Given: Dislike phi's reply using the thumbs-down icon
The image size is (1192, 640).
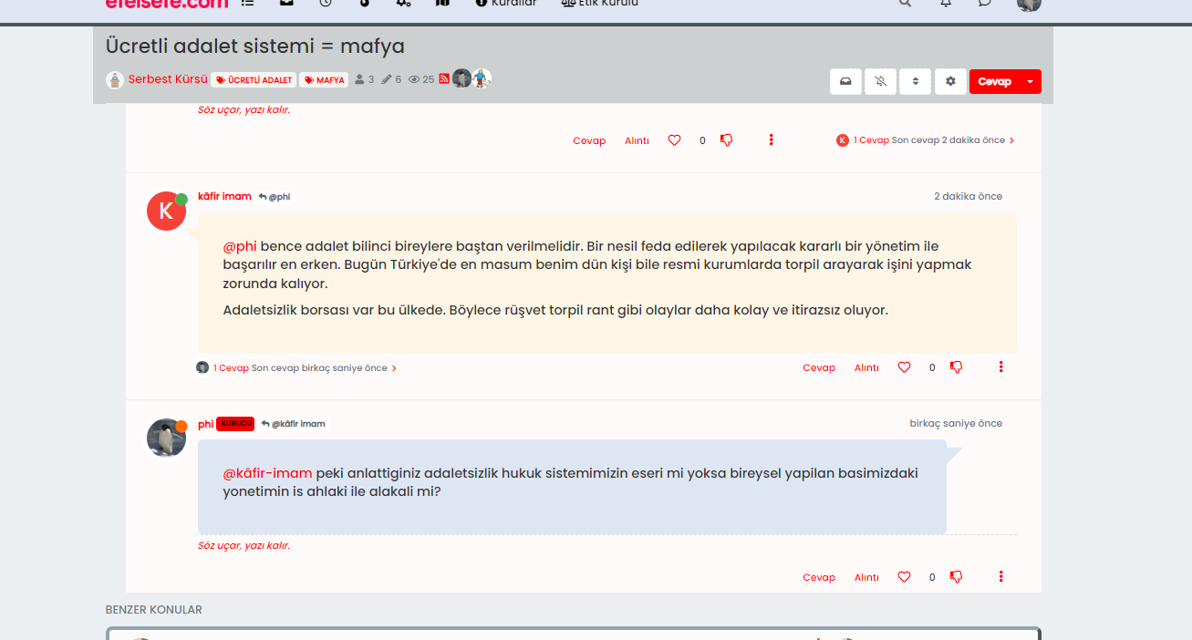Looking at the screenshot, I should tap(956, 576).
